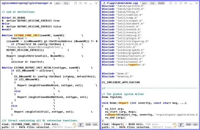Click octagon icon in glextmanager.h title bar
The height and width of the screenshot is (130, 200).
pyautogui.click(x=86, y=3)
